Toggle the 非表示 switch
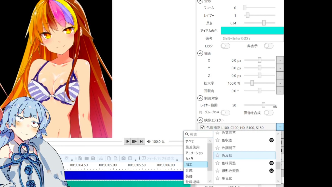 click(268, 46)
